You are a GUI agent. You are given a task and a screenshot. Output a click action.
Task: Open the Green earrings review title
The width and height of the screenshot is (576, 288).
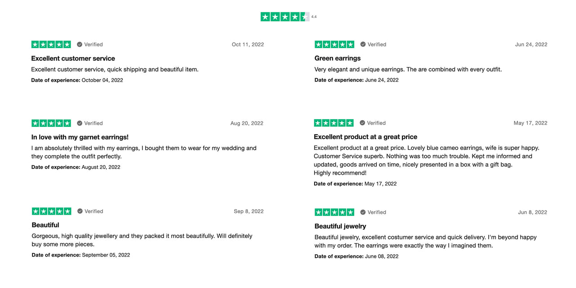[337, 58]
